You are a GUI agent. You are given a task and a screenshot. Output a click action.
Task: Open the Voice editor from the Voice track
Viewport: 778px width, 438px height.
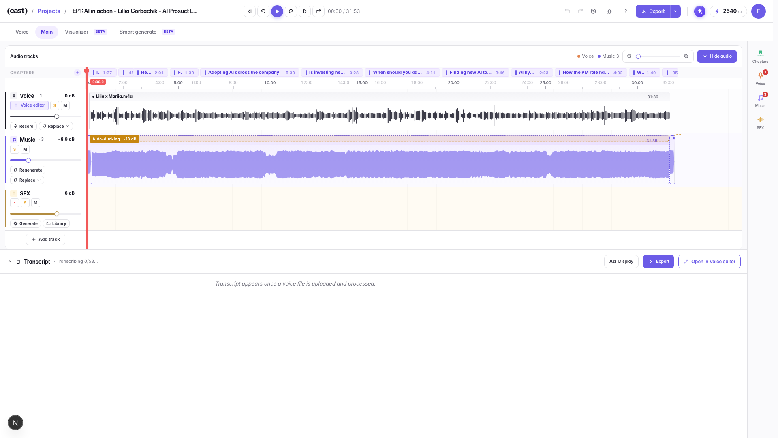pos(30,105)
